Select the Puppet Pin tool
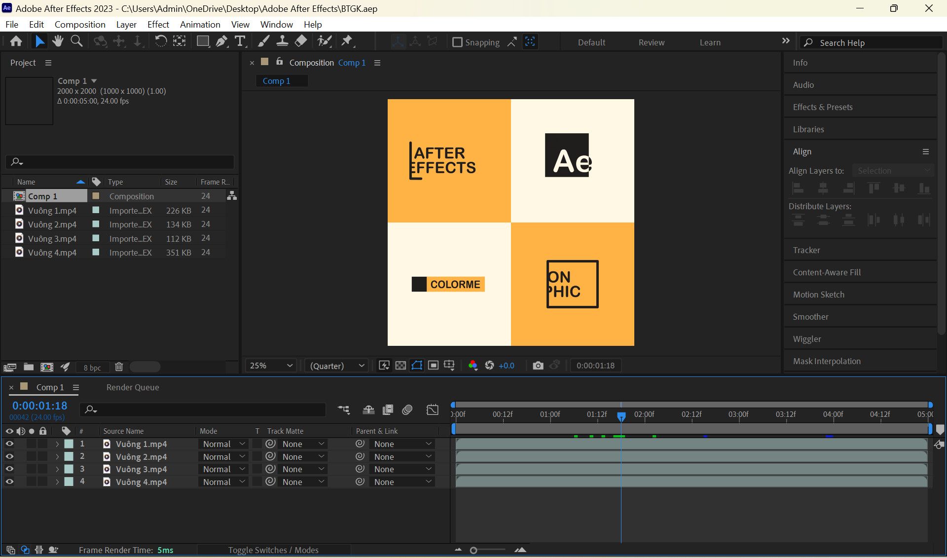The image size is (947, 558). tap(347, 41)
